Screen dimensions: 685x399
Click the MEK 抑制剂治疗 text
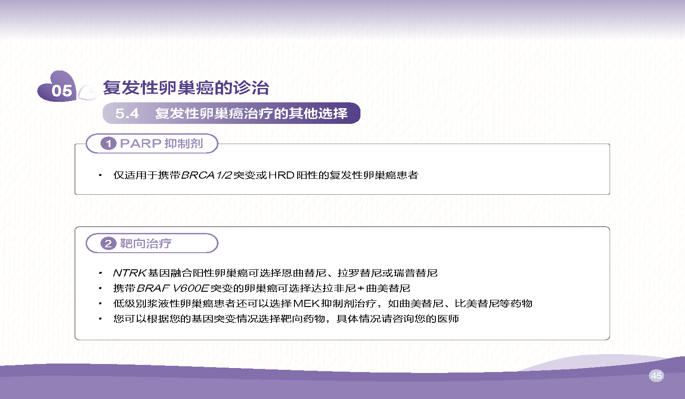(334, 303)
